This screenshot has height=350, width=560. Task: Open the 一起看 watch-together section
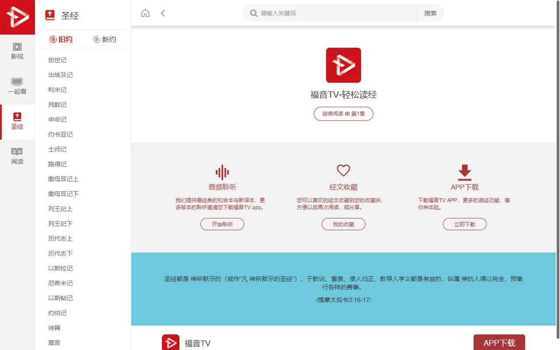17,87
